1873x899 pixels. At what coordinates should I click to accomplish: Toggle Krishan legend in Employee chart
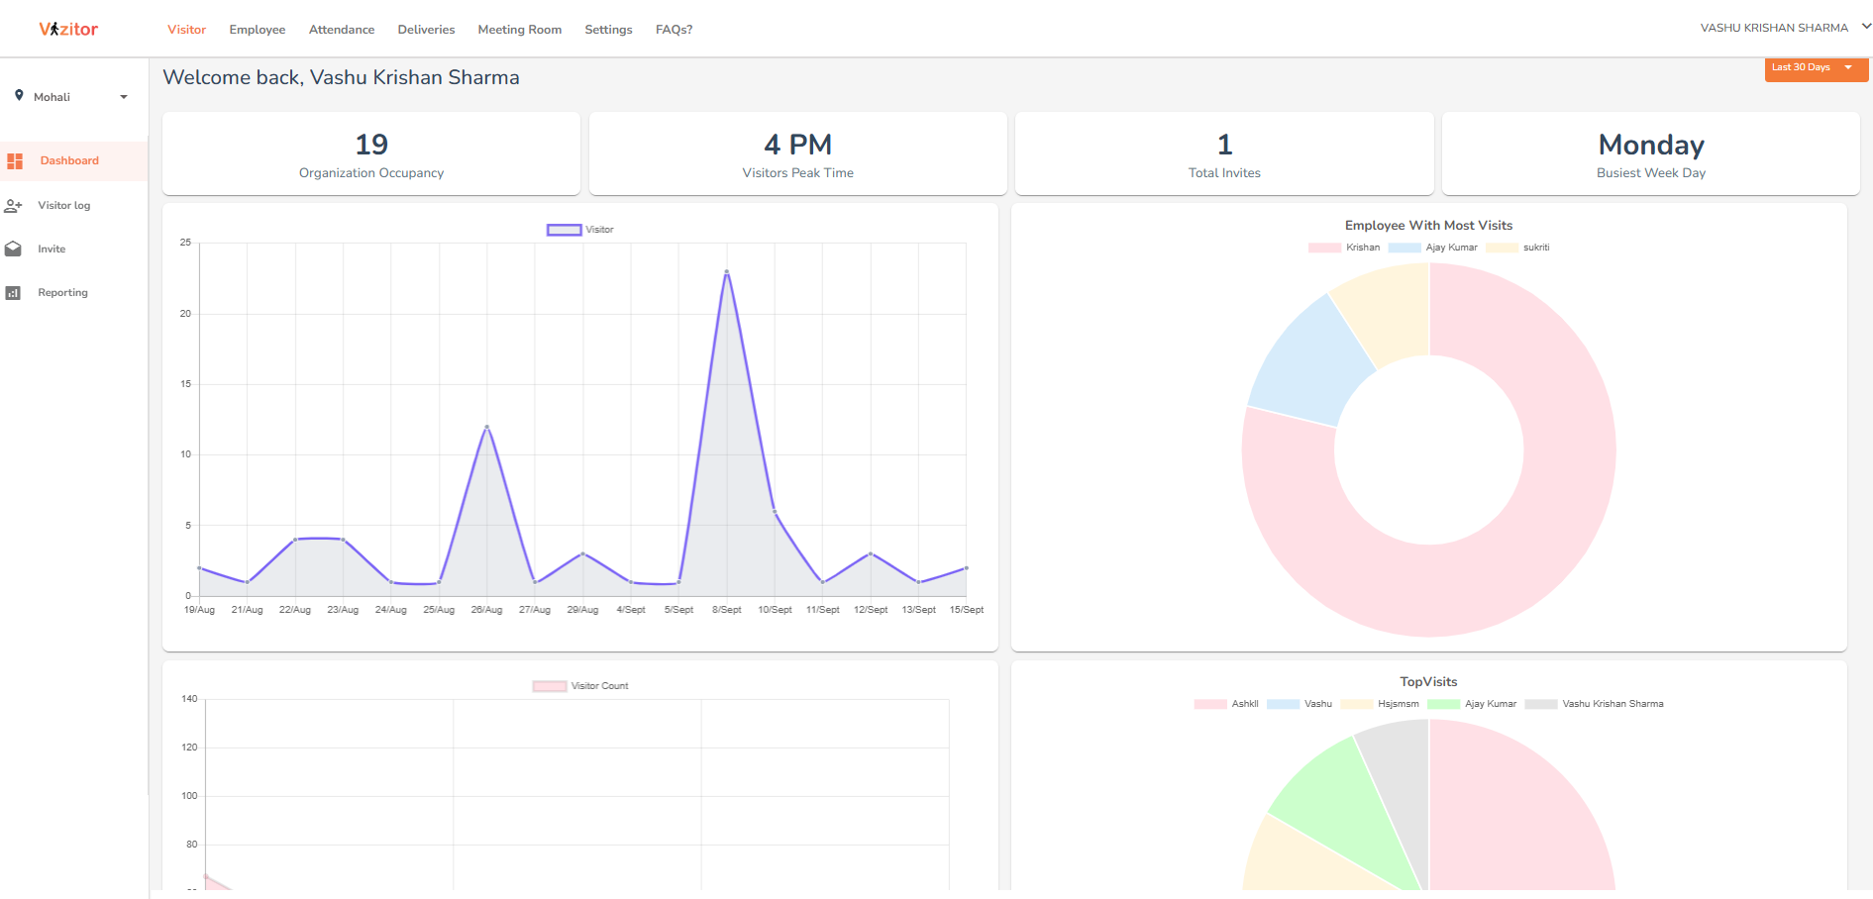pos(1344,248)
